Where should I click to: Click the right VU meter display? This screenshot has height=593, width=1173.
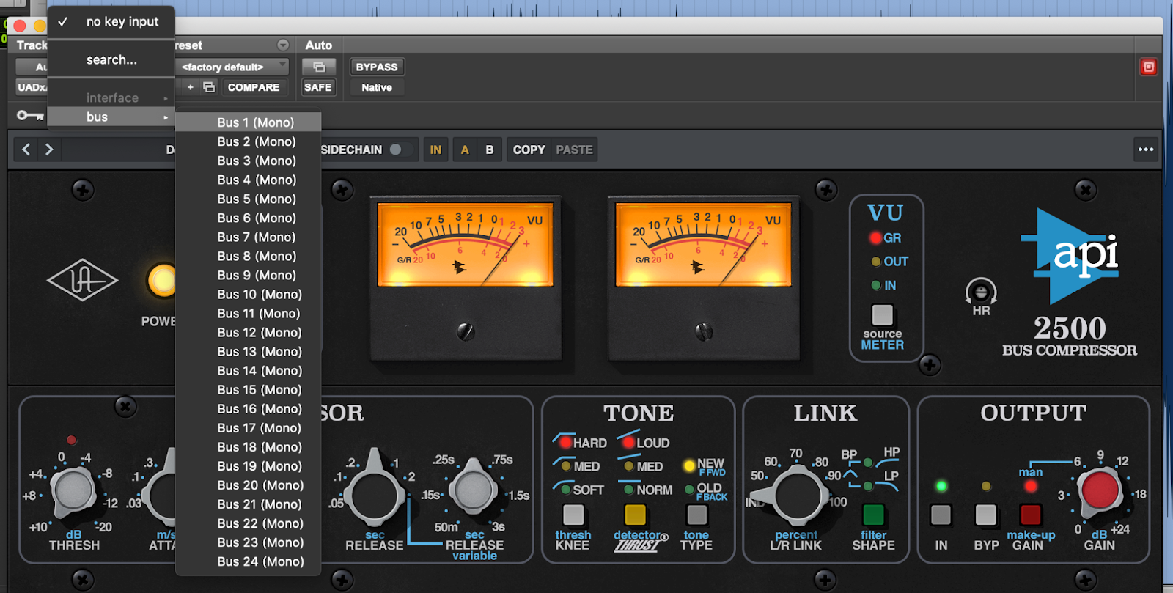(x=704, y=244)
